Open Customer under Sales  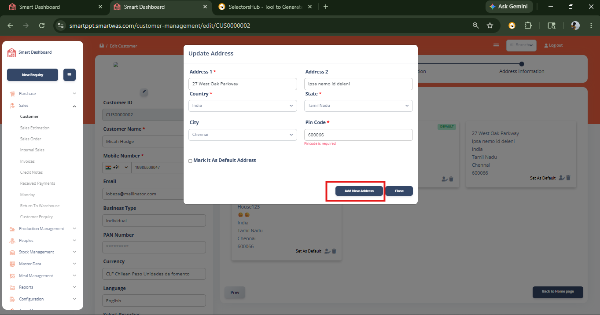pyautogui.click(x=29, y=117)
